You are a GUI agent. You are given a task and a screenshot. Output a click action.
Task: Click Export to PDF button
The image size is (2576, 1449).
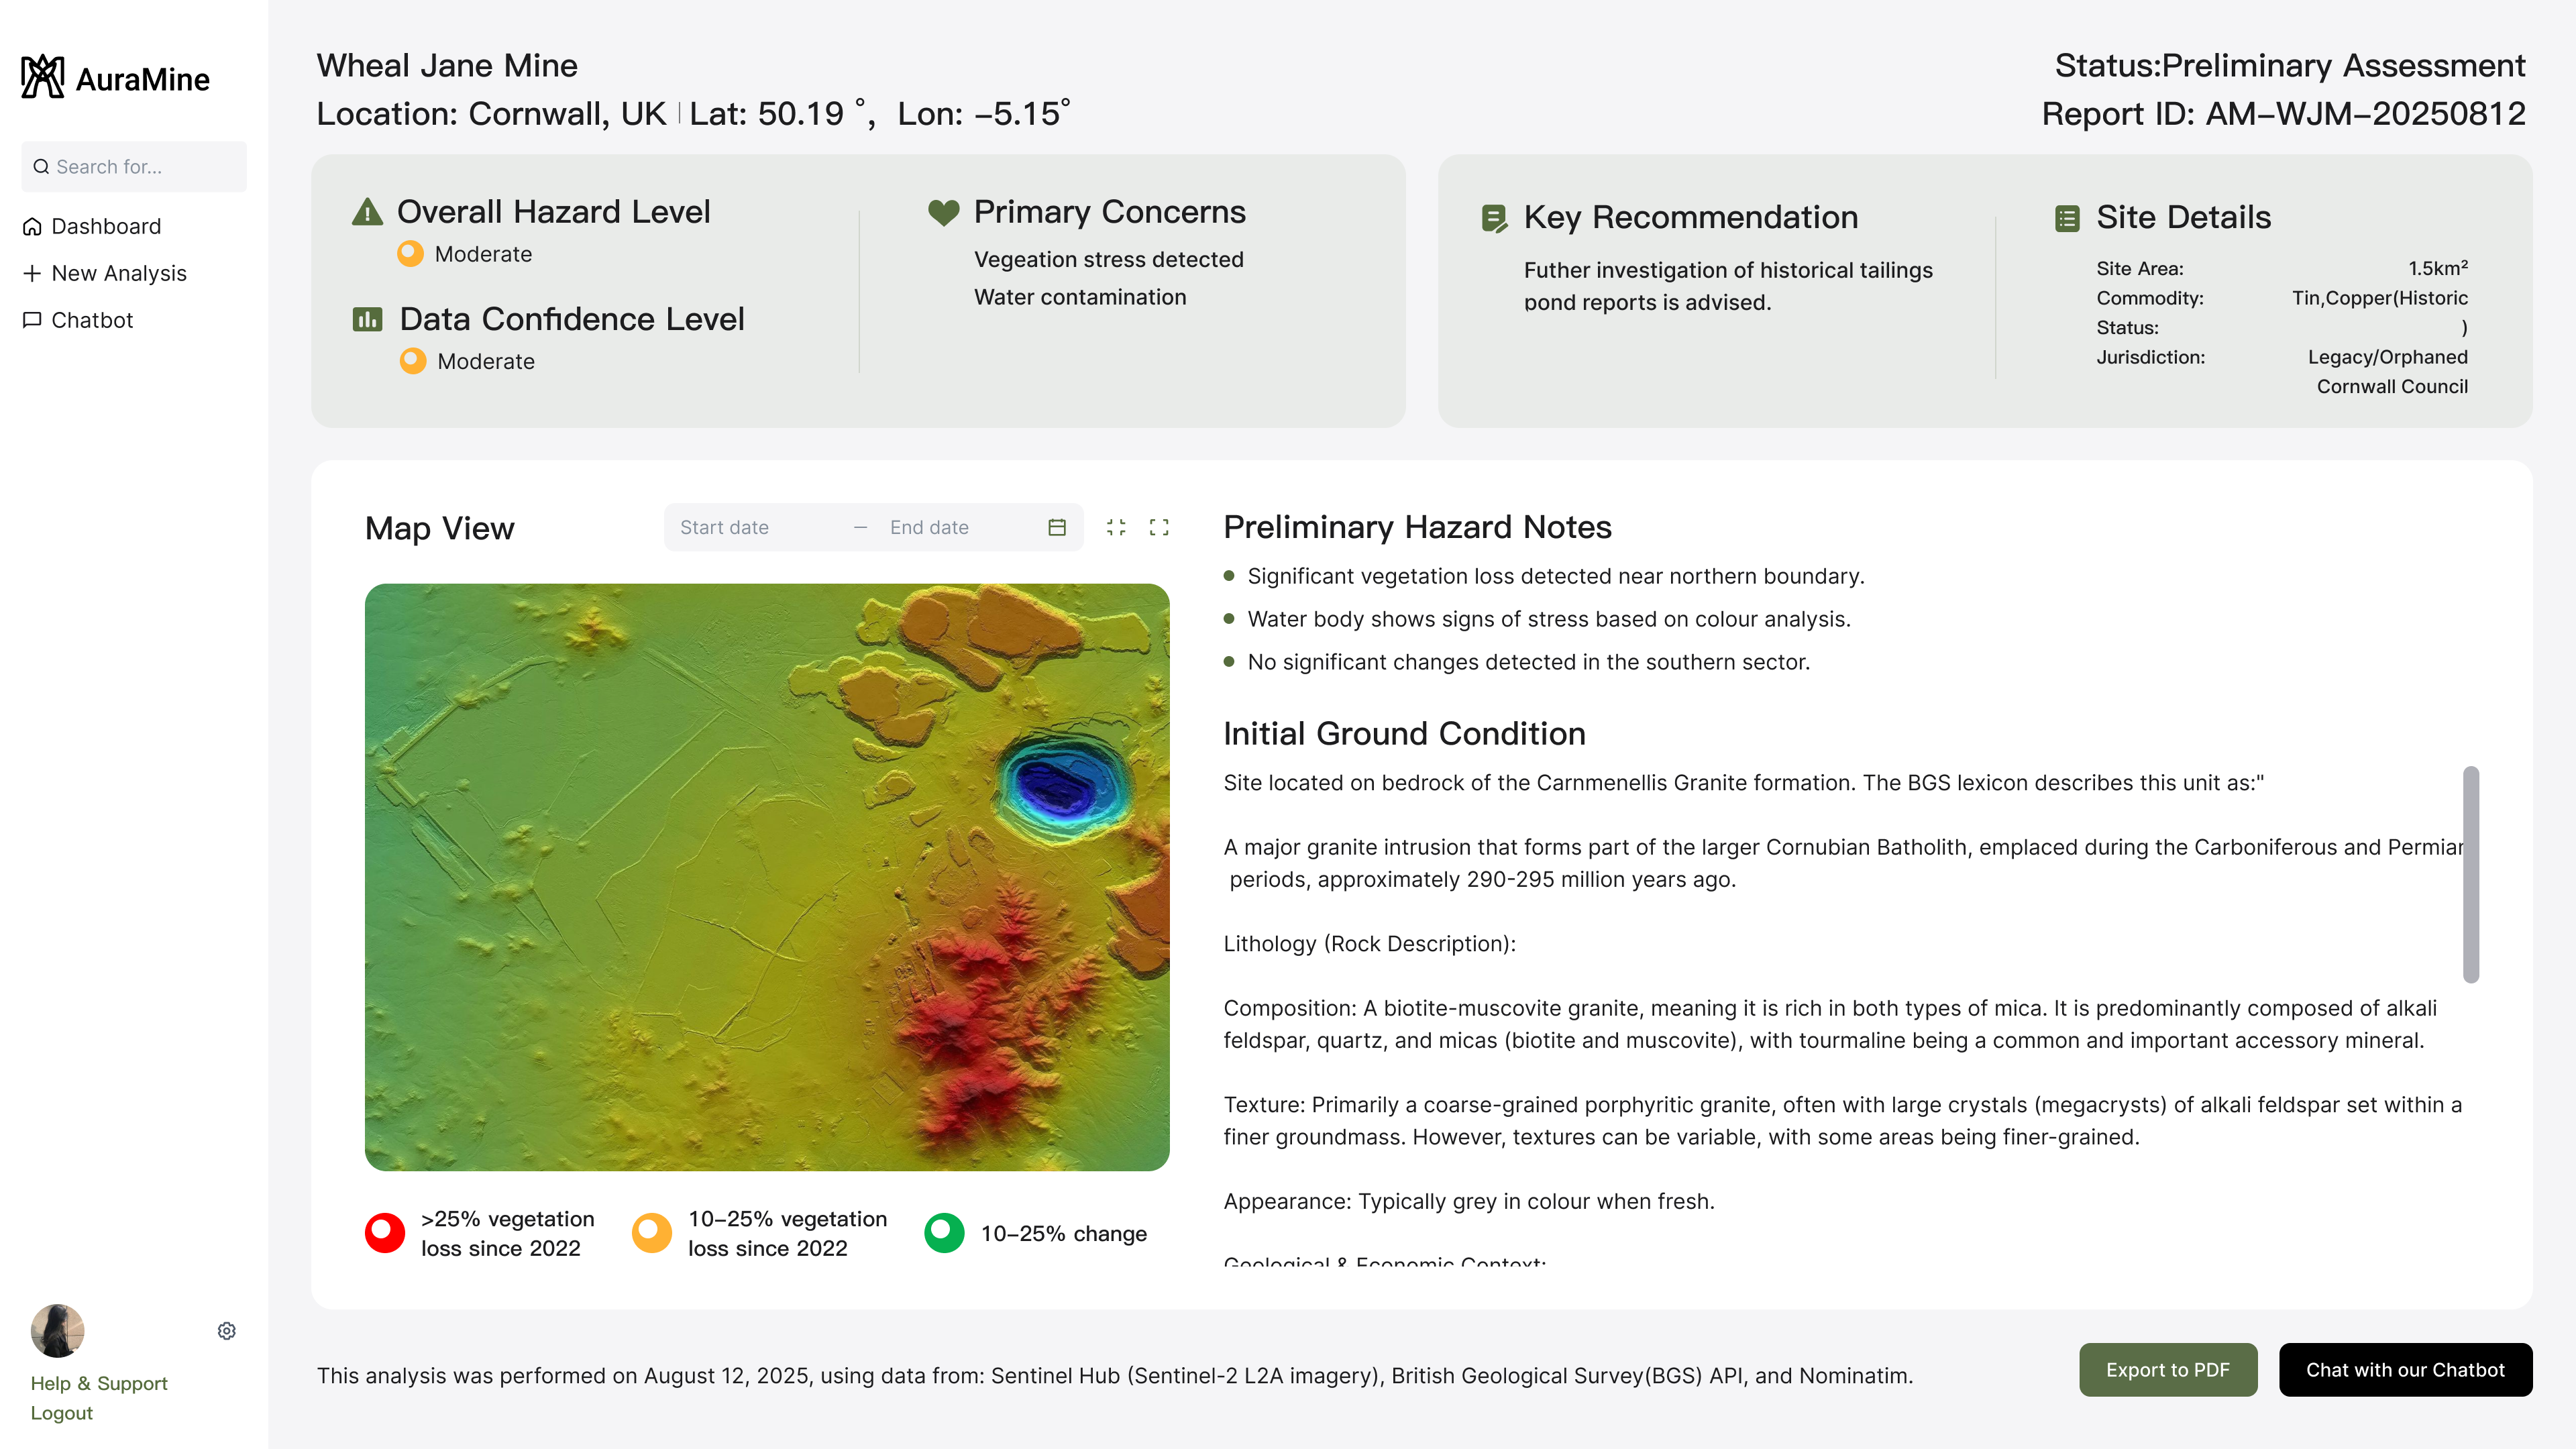(x=2167, y=1370)
